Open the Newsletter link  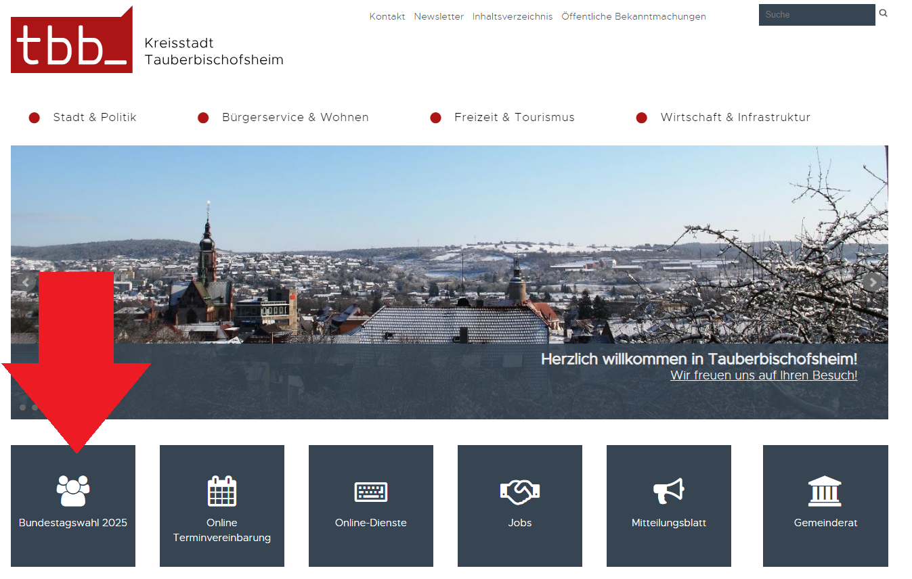[439, 17]
